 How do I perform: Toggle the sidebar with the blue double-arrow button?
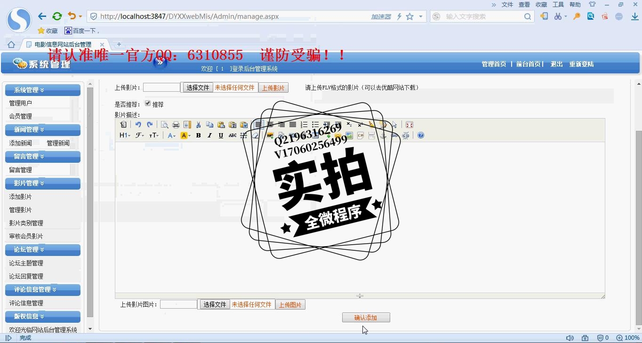tap(160, 62)
